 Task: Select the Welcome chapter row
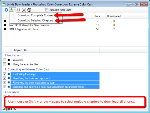[x=18, y=60]
